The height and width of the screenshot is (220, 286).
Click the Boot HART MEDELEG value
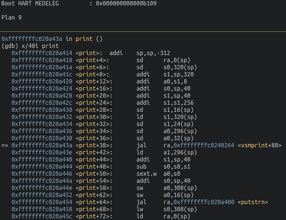(126, 4)
